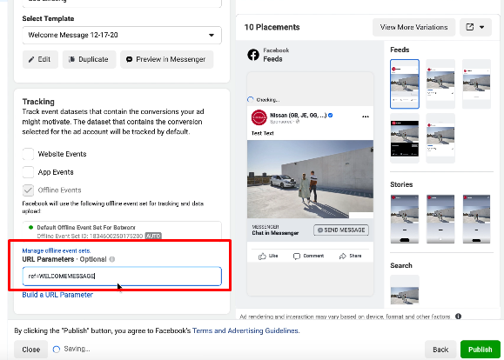Viewport: 504px width, 360px height.
Task: Click the three-dot menu on ad preview
Action: (x=365, y=117)
